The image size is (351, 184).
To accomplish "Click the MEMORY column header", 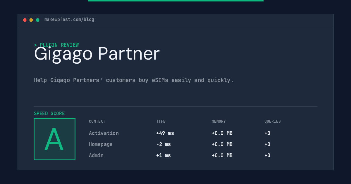I will click(219, 121).
